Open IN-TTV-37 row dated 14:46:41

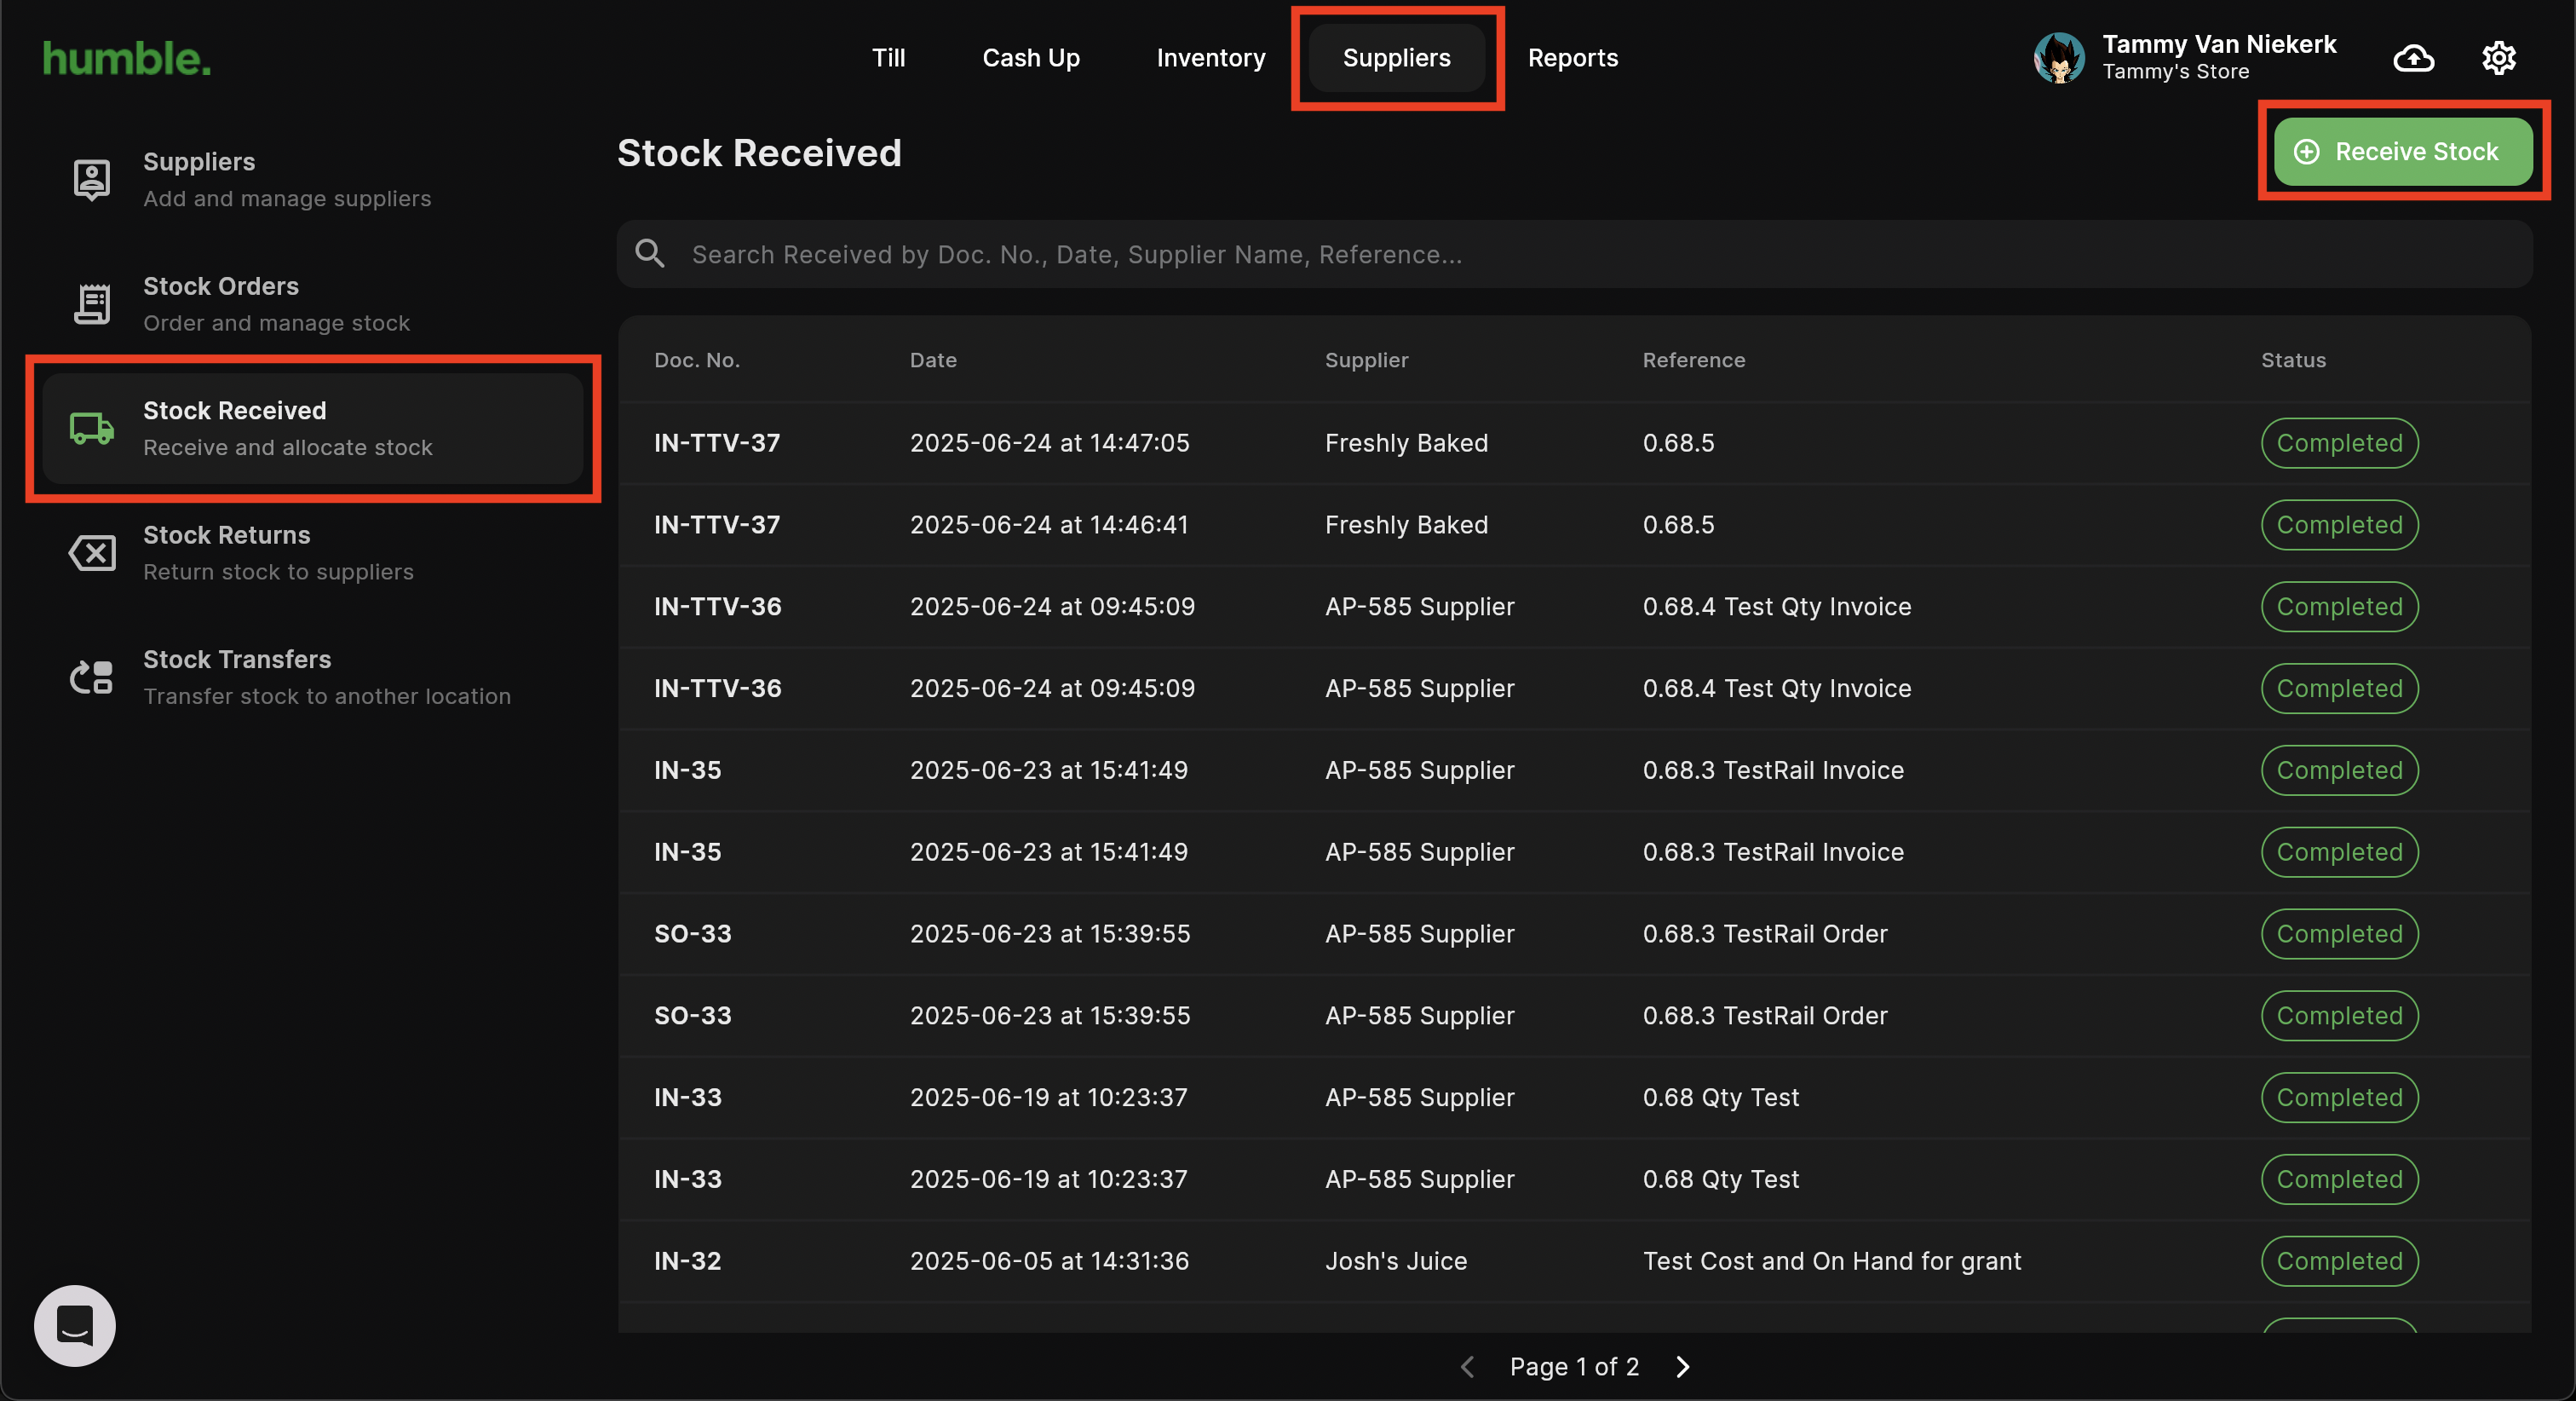pyautogui.click(x=1574, y=525)
